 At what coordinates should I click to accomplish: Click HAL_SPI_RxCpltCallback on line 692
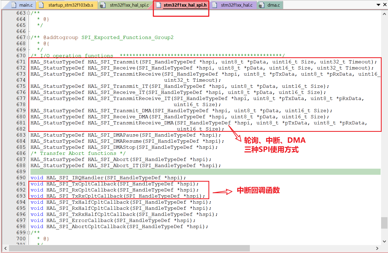[x=81, y=190]
